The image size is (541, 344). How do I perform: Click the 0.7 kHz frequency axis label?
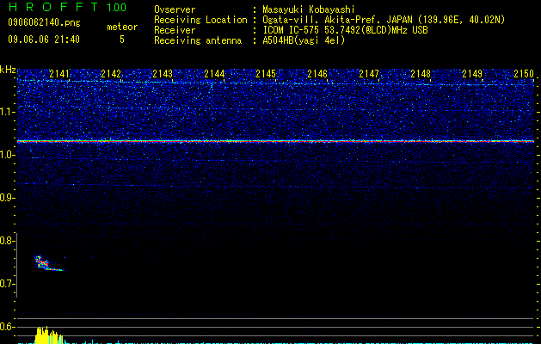(x=8, y=284)
